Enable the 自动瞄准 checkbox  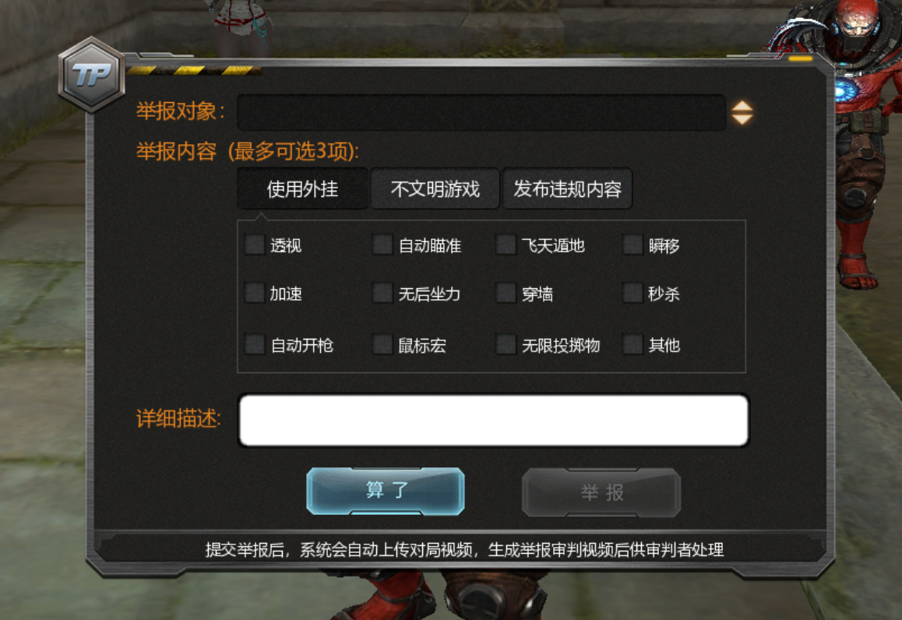382,245
